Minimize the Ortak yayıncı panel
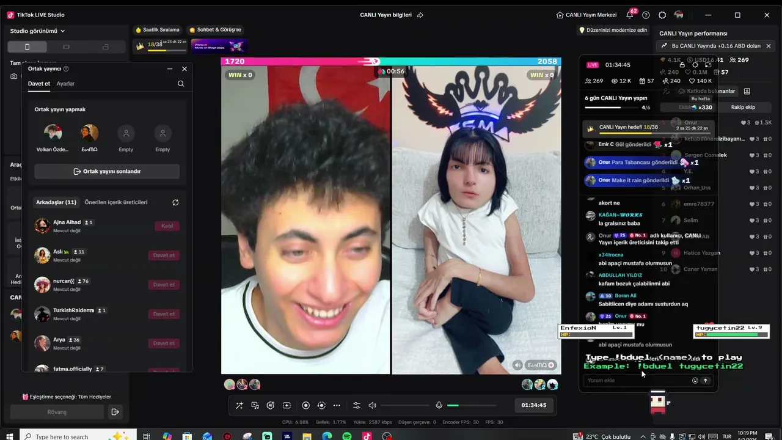 click(x=170, y=69)
